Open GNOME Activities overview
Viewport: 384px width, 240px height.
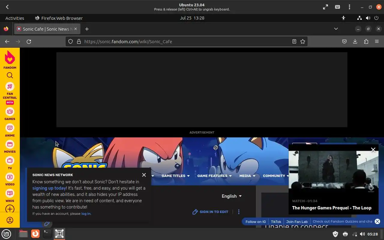pos(15,18)
